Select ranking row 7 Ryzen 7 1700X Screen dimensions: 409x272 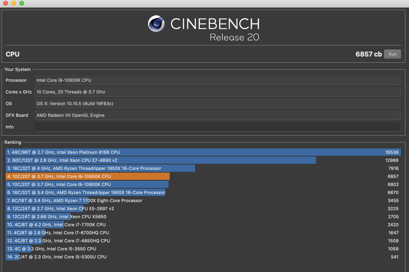tap(203, 200)
